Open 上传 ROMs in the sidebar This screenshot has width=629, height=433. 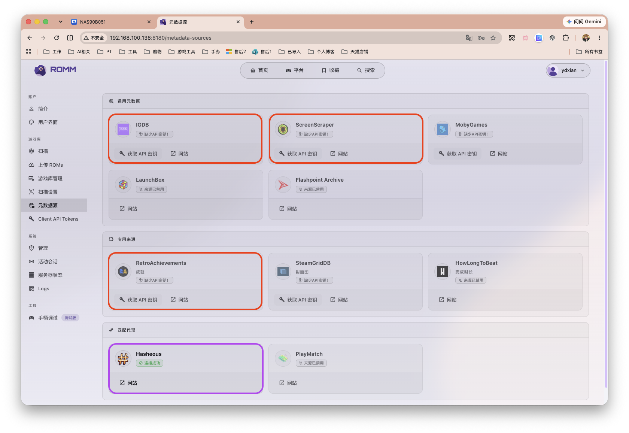pyautogui.click(x=54, y=165)
